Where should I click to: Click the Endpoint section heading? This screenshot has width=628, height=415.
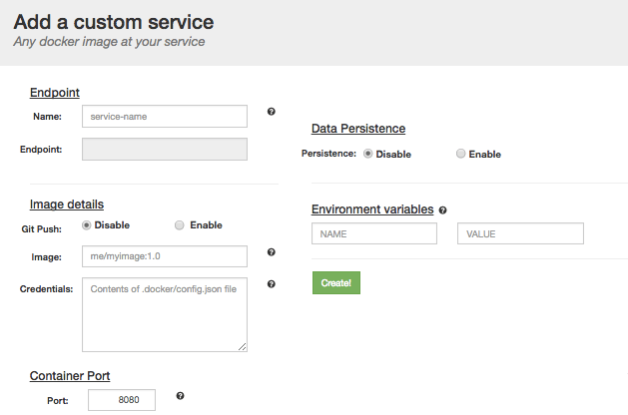coord(55,93)
